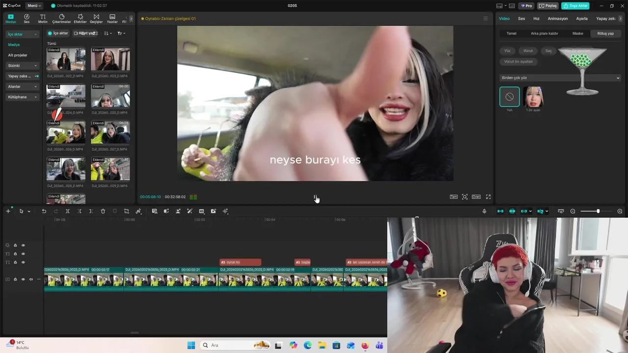This screenshot has height=353, width=628.
Task: Click the timeline zoom out magnifier
Action: [x=573, y=211]
